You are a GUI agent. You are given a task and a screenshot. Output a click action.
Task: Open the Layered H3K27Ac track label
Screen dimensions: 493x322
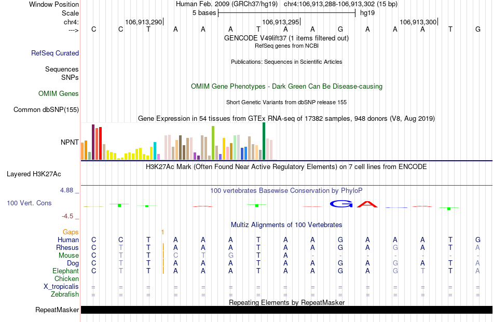34,174
